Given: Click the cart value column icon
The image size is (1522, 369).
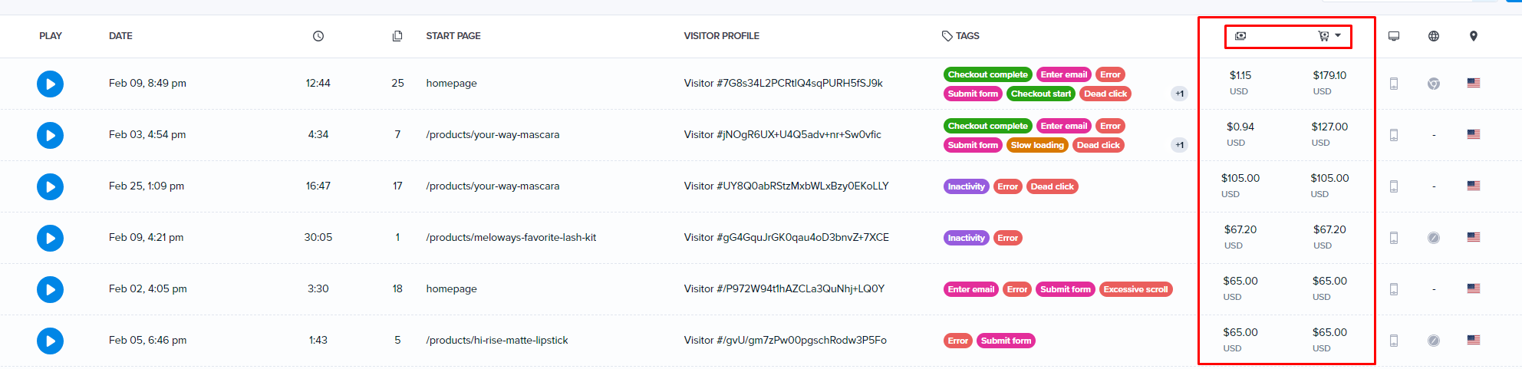Looking at the screenshot, I should (1323, 36).
